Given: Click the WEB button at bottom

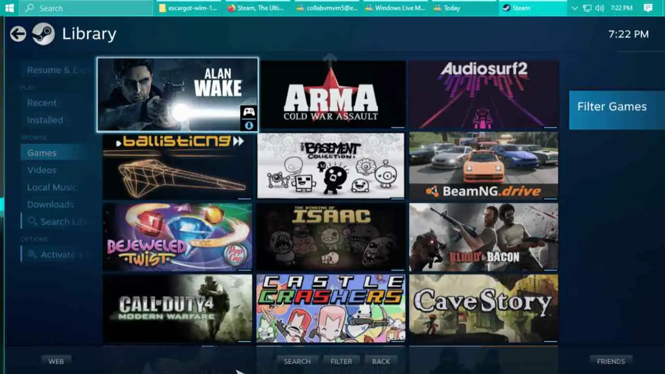Looking at the screenshot, I should (56, 362).
